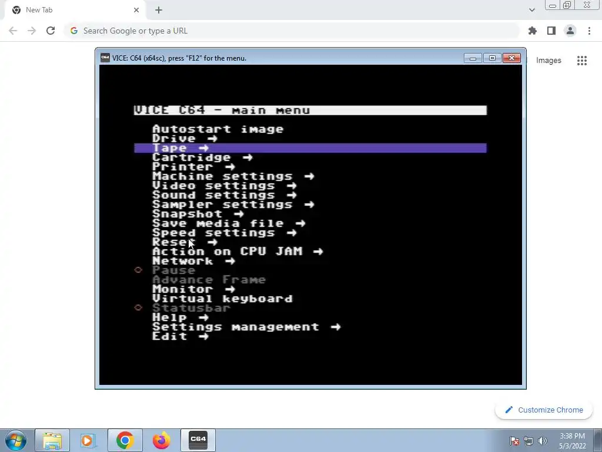Open the Drive submenu
Image resolution: width=602 pixels, height=452 pixels.
tap(185, 138)
